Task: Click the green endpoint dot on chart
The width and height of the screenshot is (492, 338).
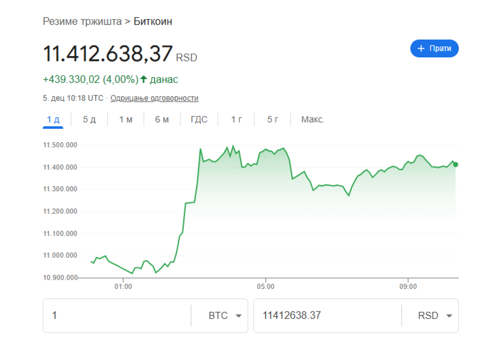Action: point(456,165)
